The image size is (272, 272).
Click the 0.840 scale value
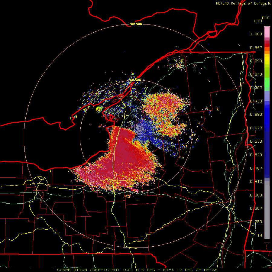tap(256, 74)
